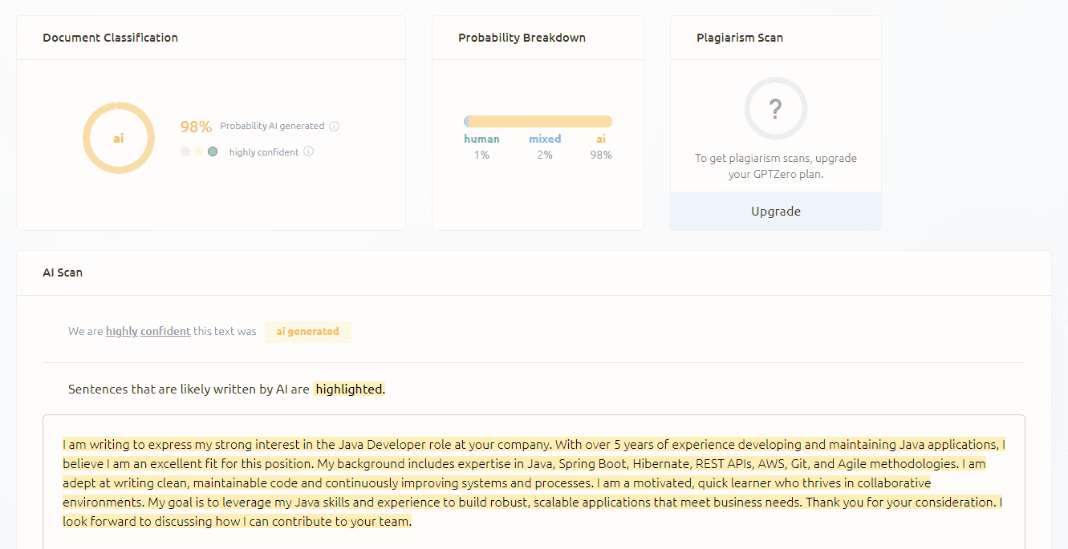Select the ai probability label

[x=601, y=139]
